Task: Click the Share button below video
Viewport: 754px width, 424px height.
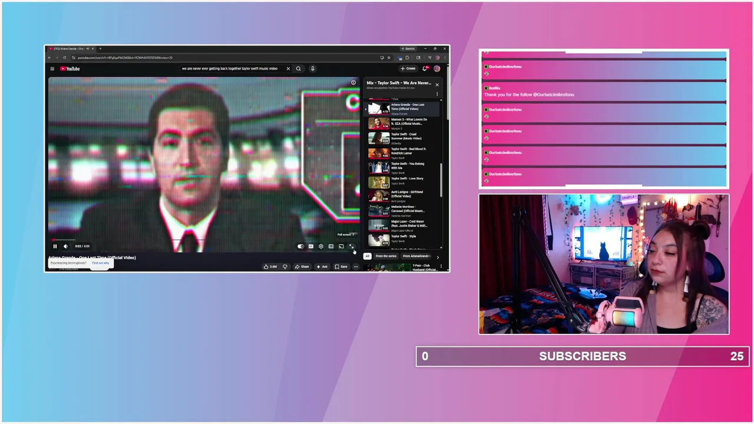Action: 302,267
